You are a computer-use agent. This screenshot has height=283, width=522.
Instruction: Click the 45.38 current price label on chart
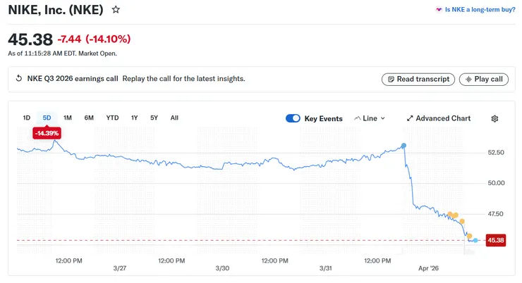(496, 241)
